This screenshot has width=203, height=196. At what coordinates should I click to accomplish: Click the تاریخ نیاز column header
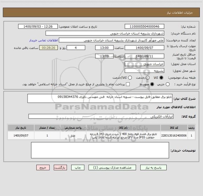point(21,128)
